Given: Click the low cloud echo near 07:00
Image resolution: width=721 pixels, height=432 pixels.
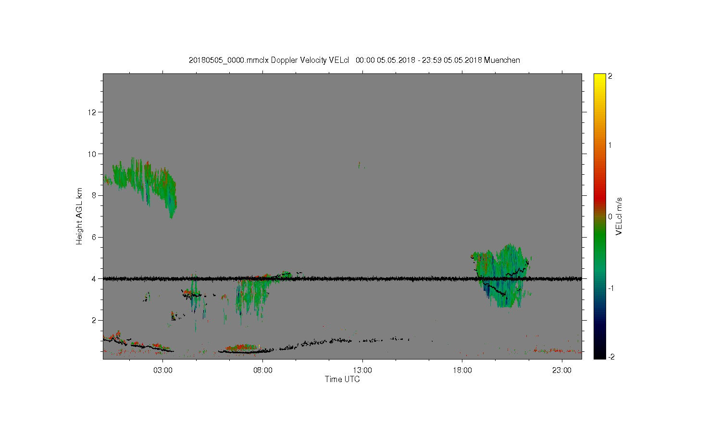Looking at the screenshot, I should pos(242,348).
